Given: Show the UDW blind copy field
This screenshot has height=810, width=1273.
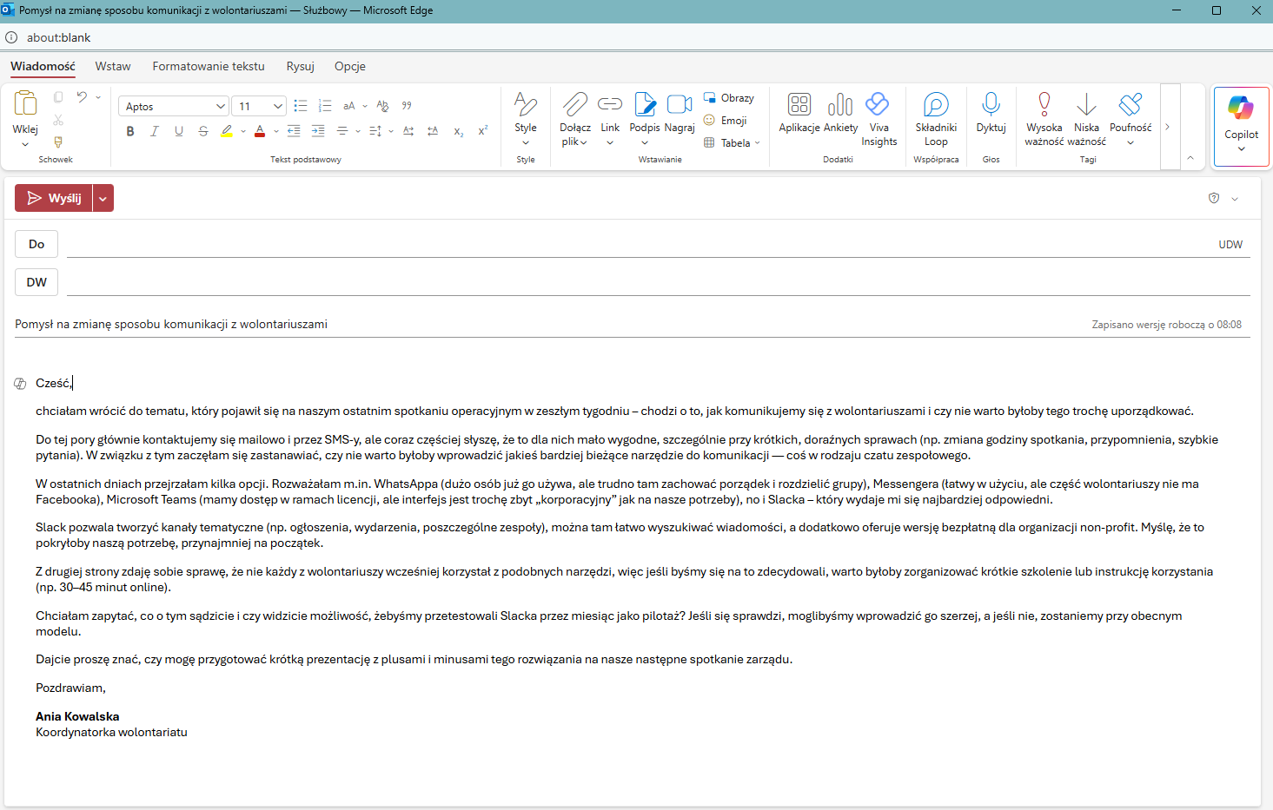Looking at the screenshot, I should (1230, 245).
